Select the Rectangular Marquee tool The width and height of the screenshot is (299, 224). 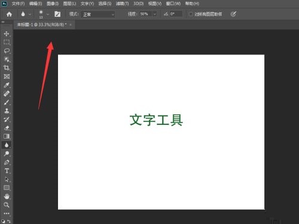pos(7,42)
